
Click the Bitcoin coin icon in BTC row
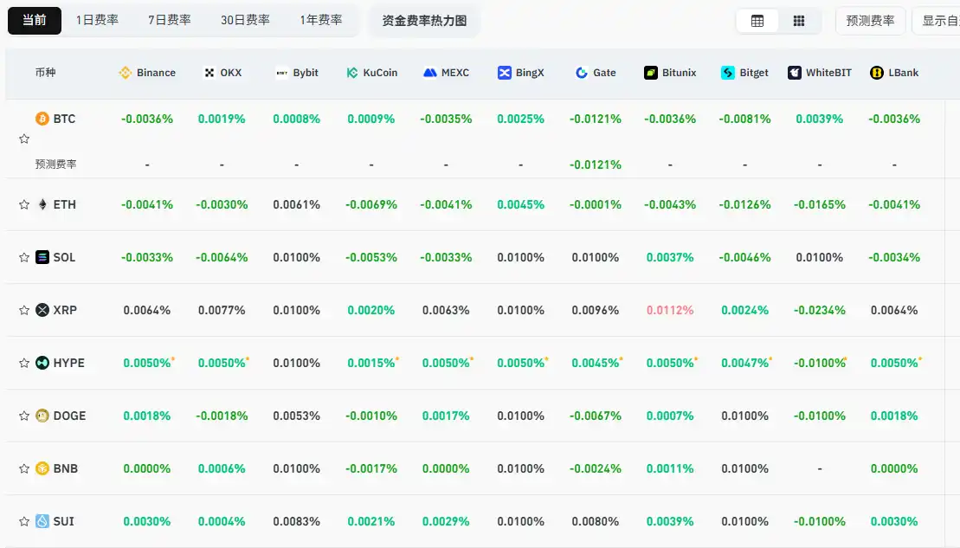click(x=42, y=119)
